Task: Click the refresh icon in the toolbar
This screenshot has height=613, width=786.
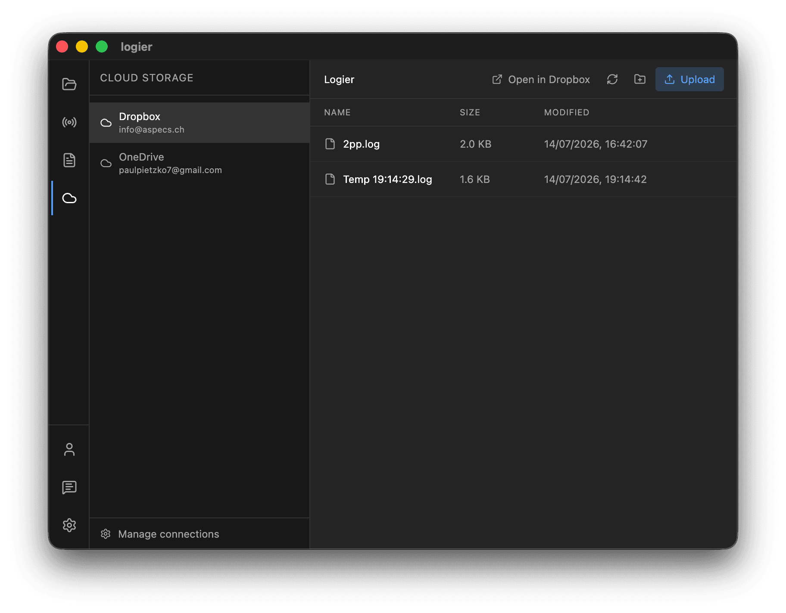Action: coord(612,79)
